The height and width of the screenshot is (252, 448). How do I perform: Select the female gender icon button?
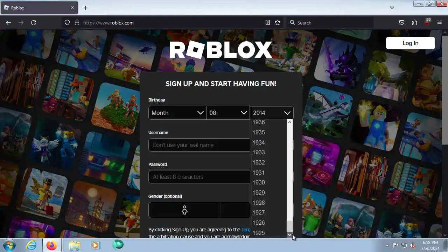tap(184, 210)
